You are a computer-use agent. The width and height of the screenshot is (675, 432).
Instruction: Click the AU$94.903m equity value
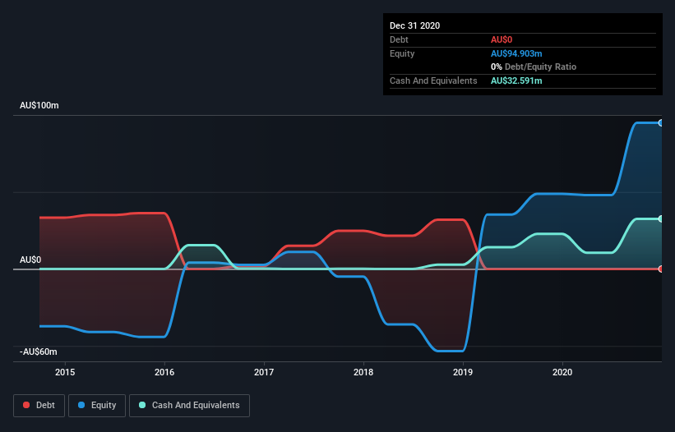[516, 53]
